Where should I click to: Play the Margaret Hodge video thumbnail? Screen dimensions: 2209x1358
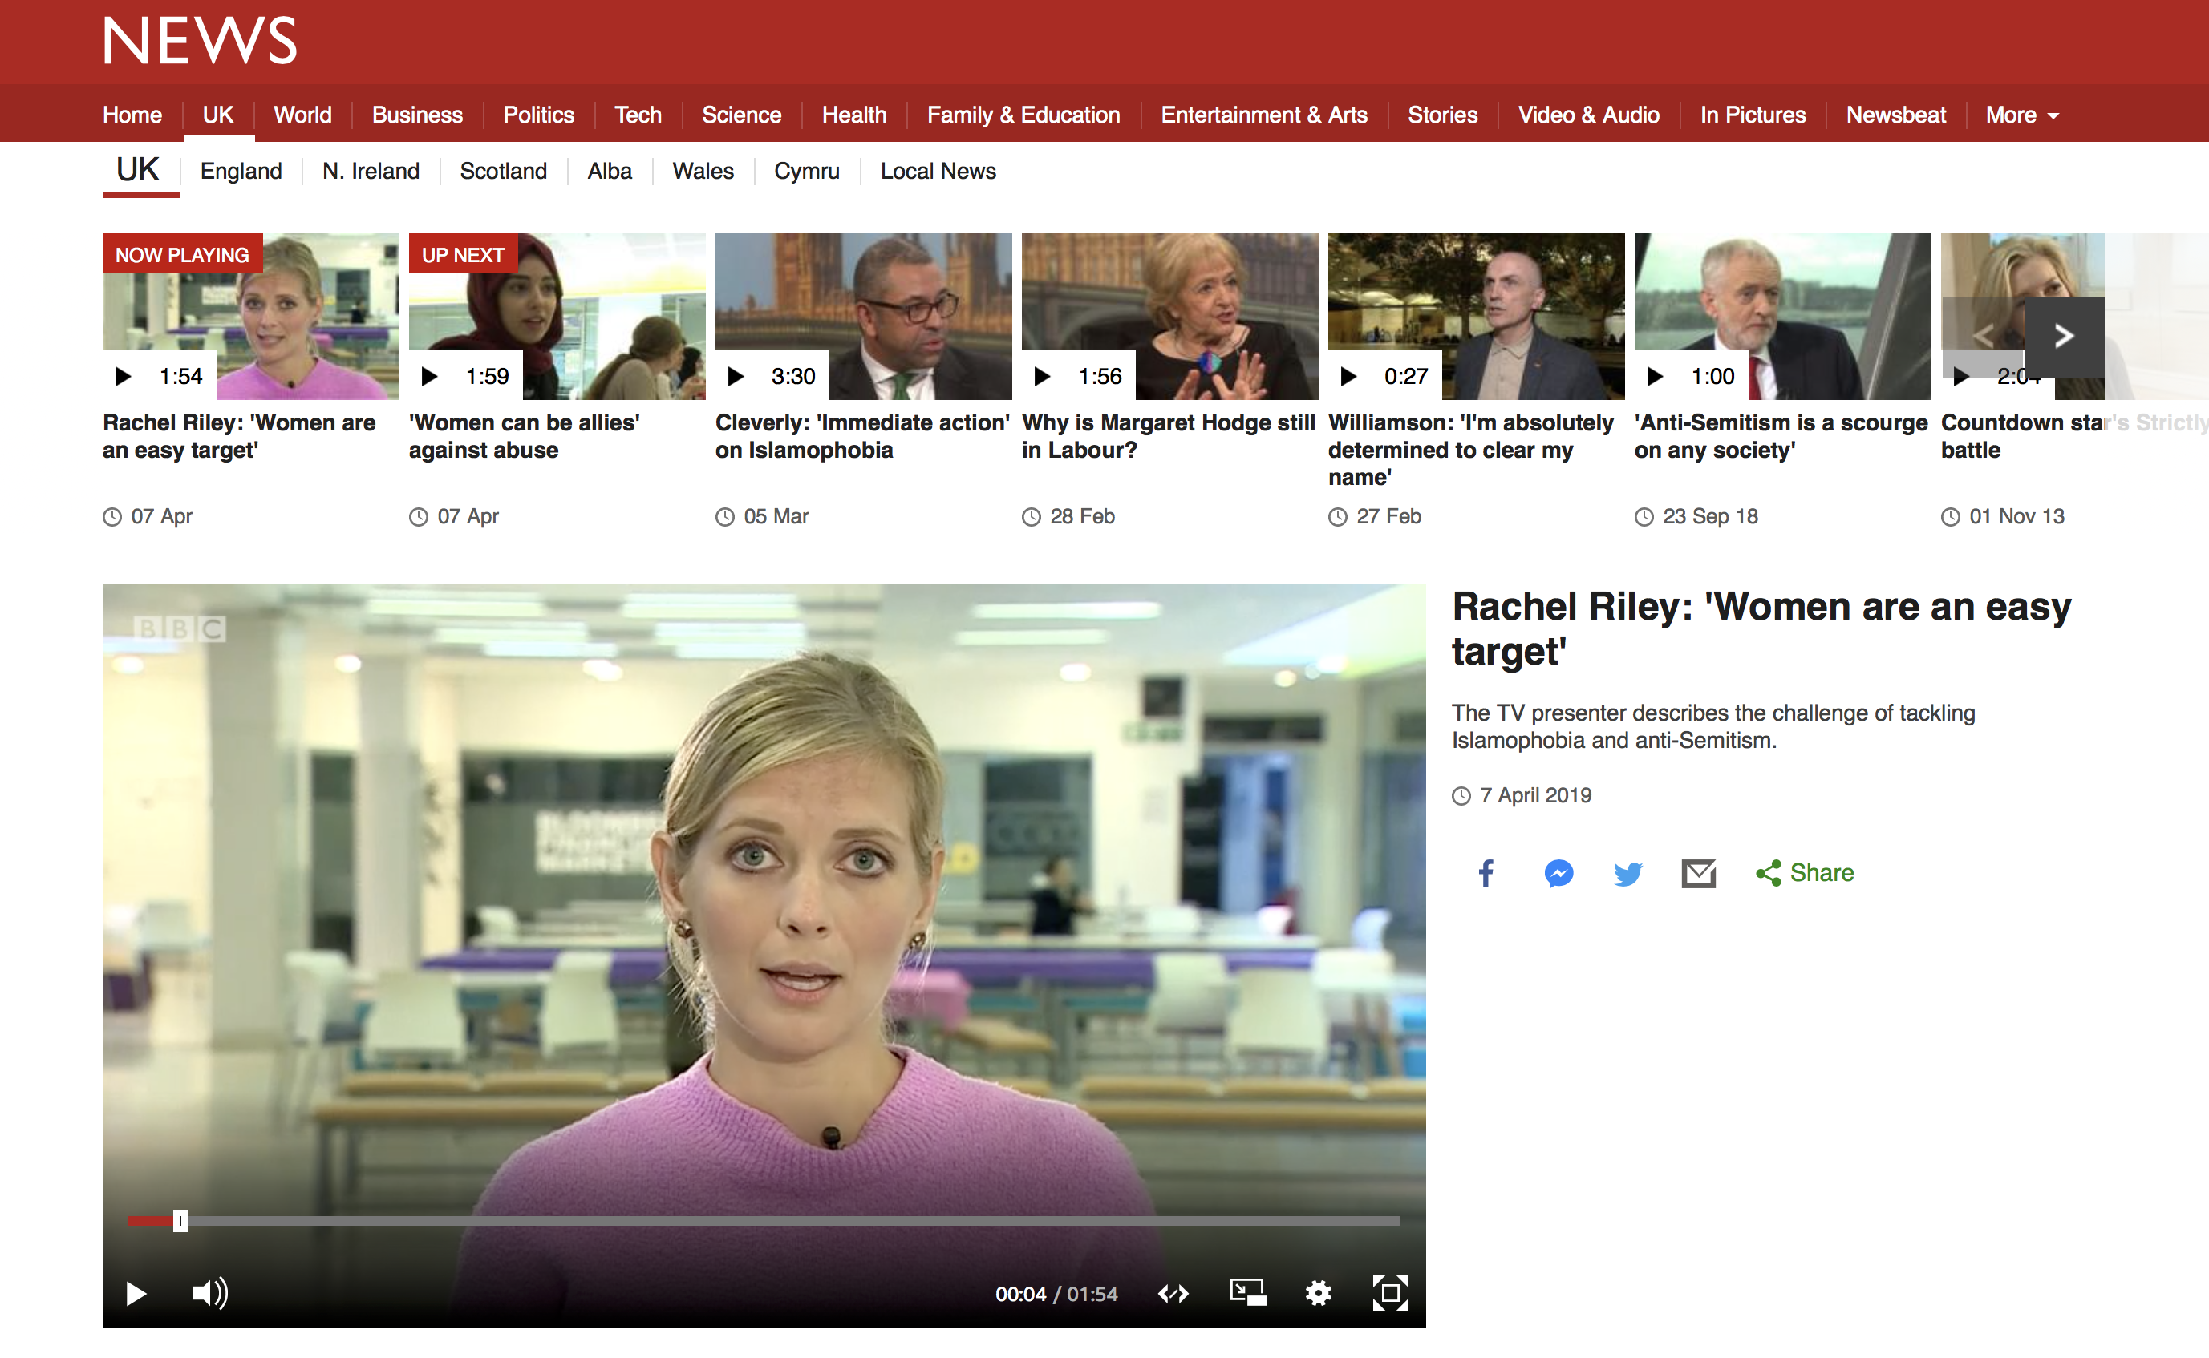pos(1170,316)
